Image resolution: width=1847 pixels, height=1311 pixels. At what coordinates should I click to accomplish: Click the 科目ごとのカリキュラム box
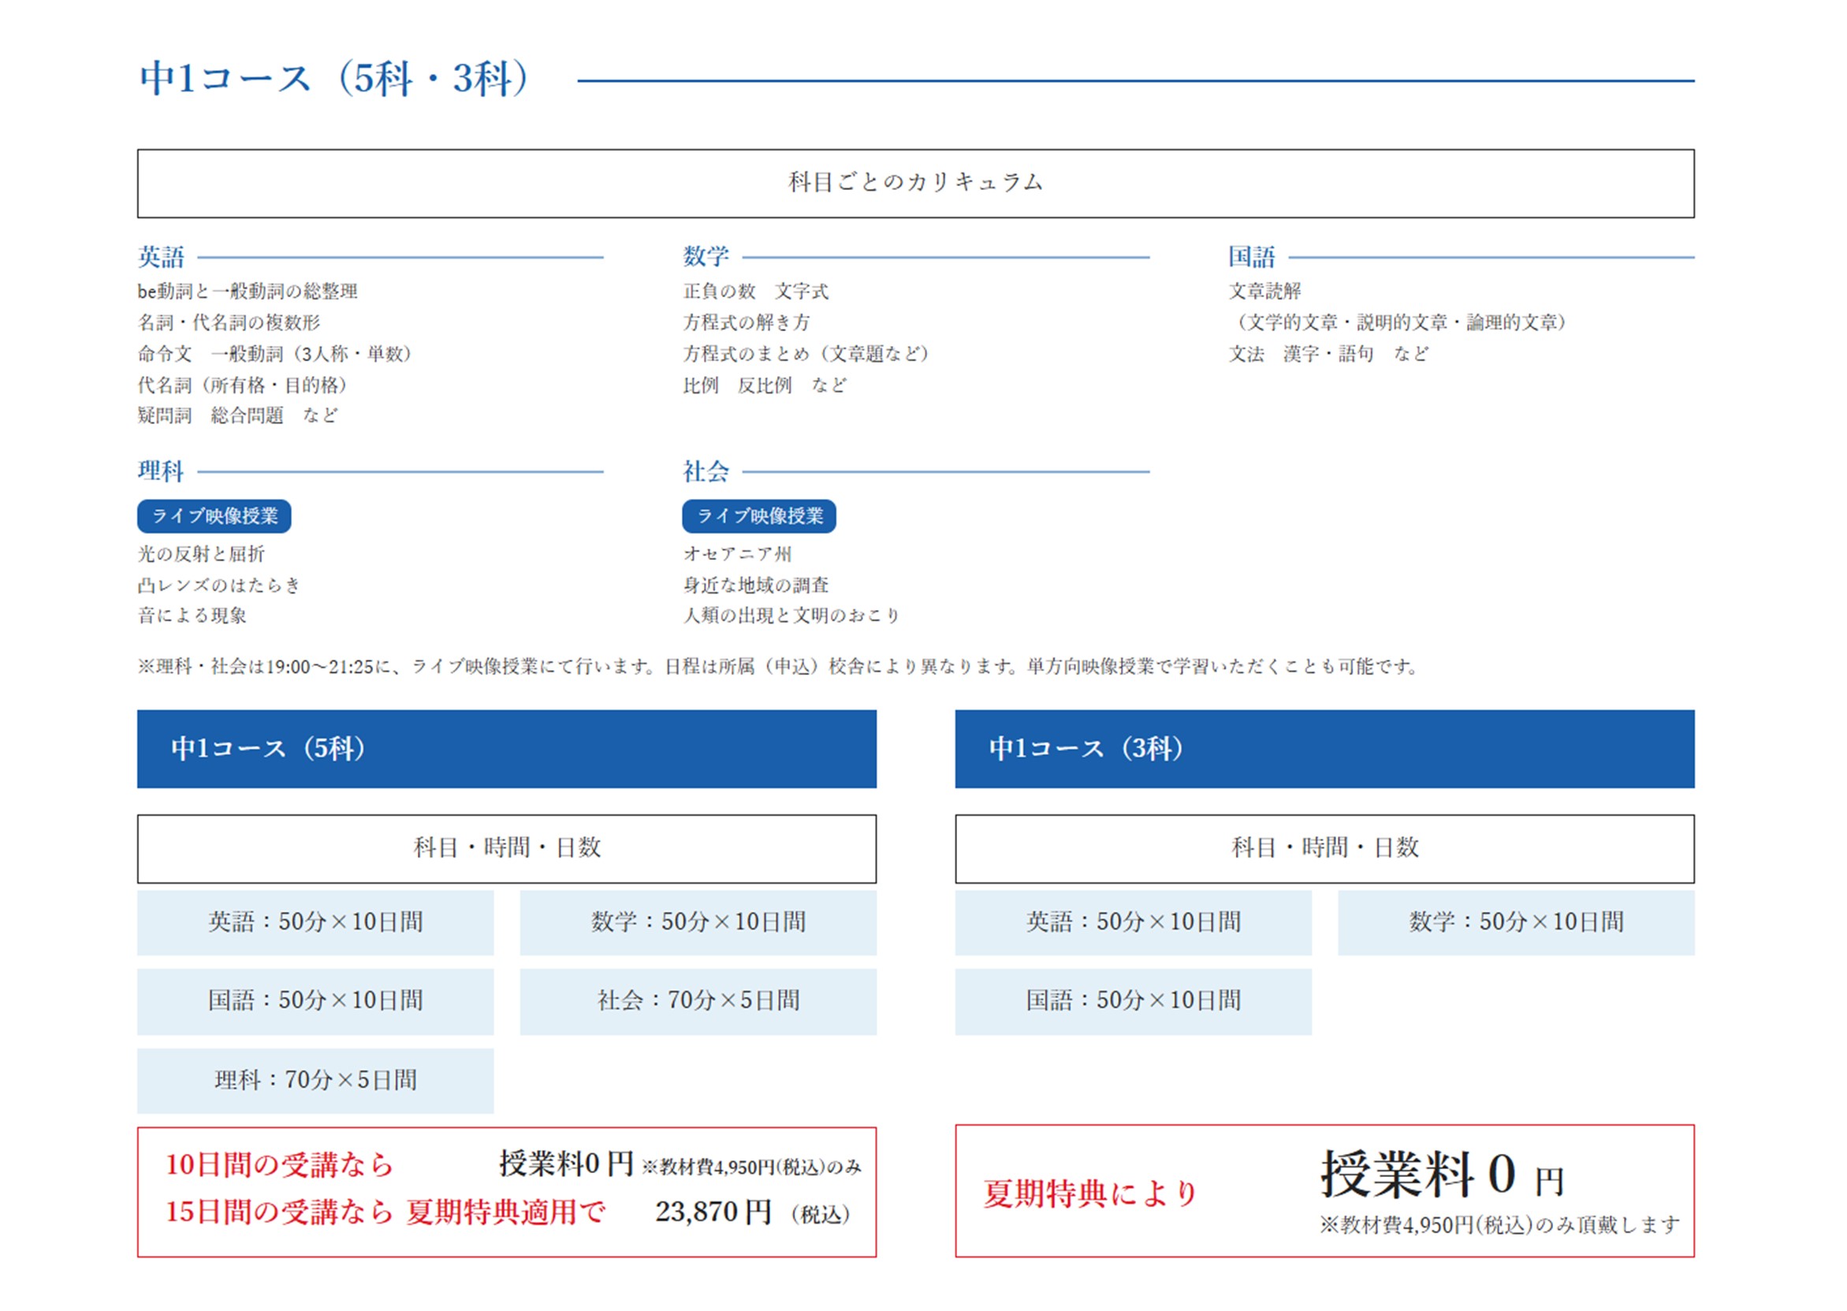click(915, 183)
